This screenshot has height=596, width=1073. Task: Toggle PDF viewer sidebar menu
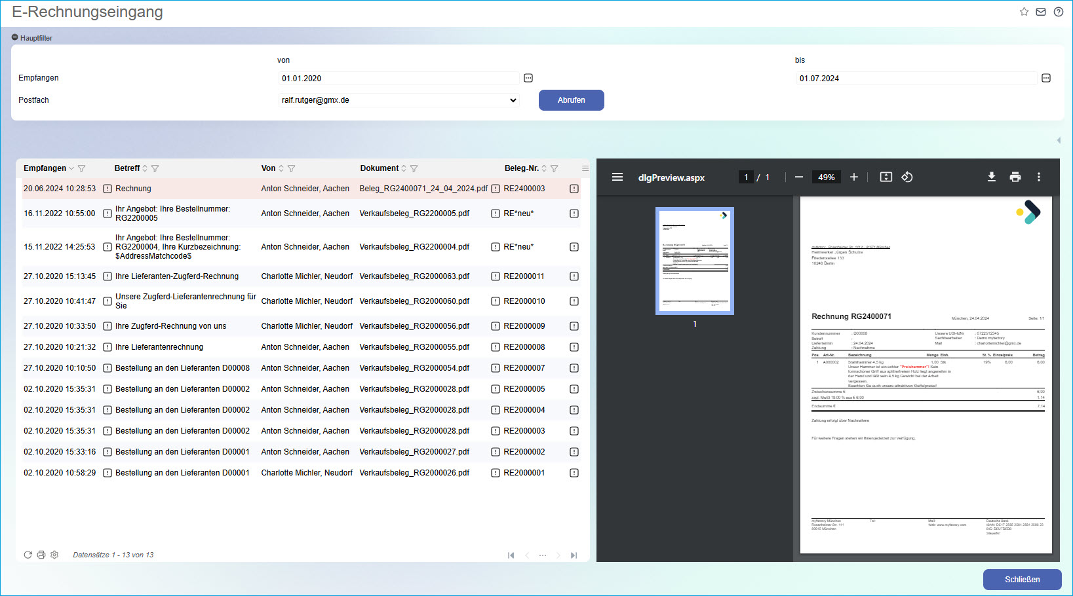(x=617, y=177)
